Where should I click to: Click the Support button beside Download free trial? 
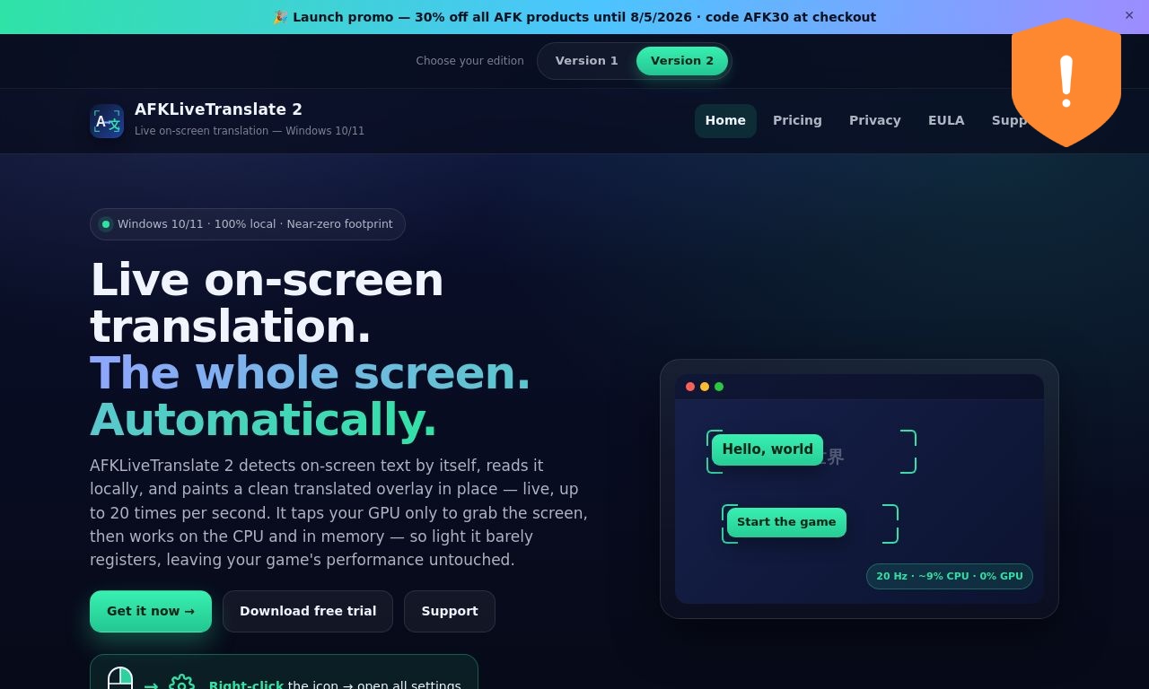pos(450,611)
